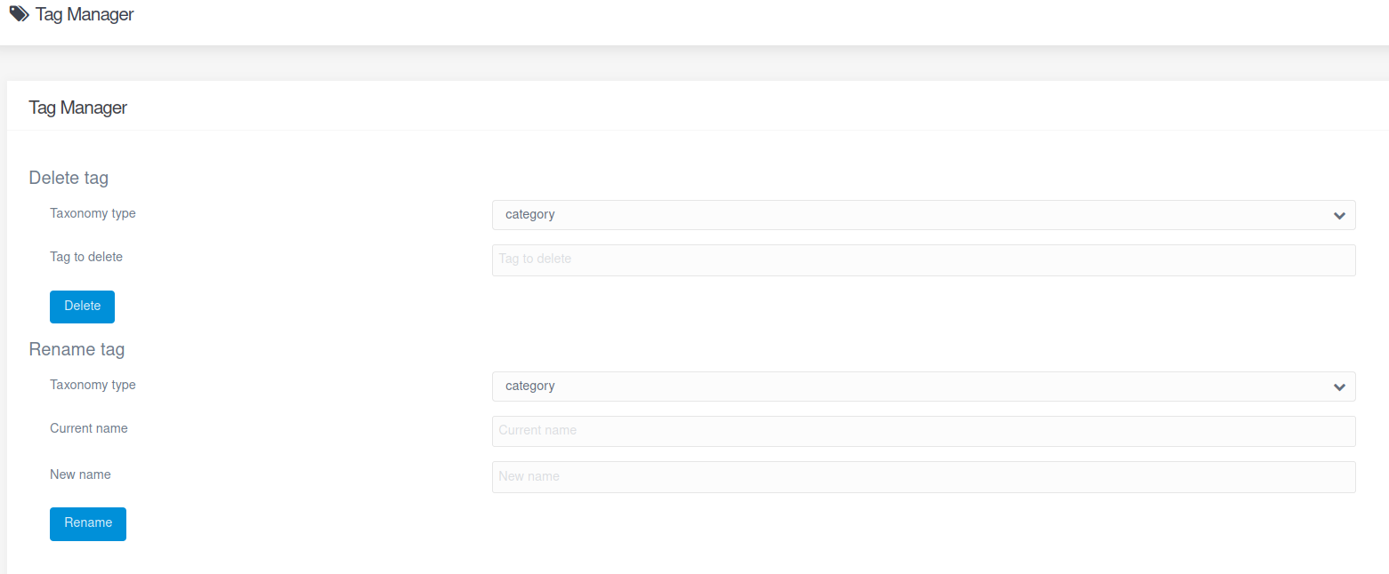Click the New name label
This screenshot has height=574, width=1389.
point(80,474)
